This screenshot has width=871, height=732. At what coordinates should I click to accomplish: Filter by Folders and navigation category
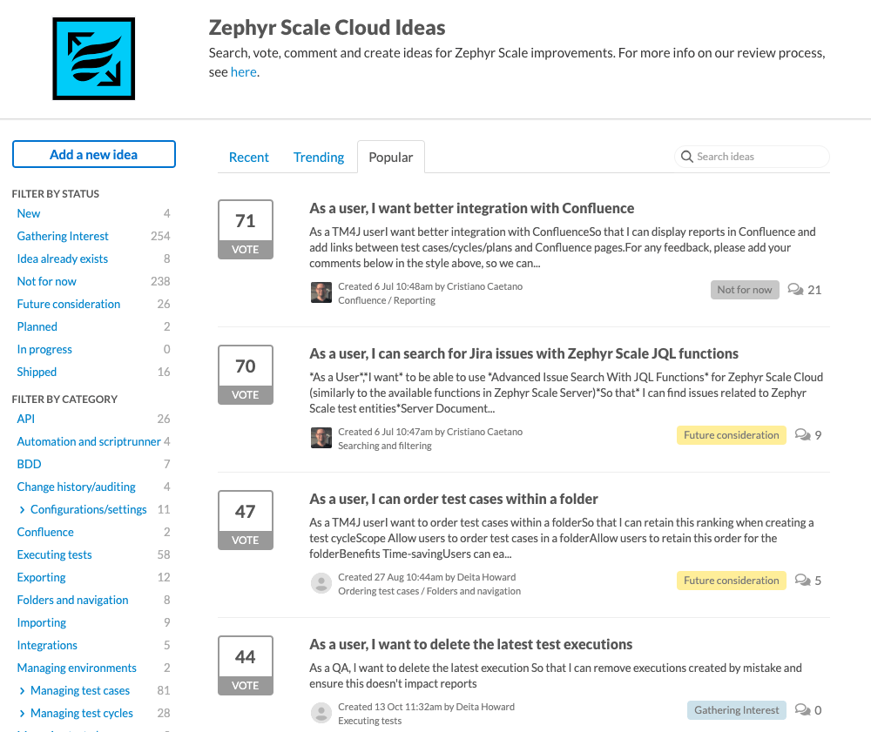72,600
